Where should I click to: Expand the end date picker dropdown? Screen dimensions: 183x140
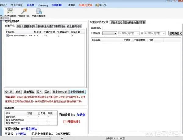[164, 33]
